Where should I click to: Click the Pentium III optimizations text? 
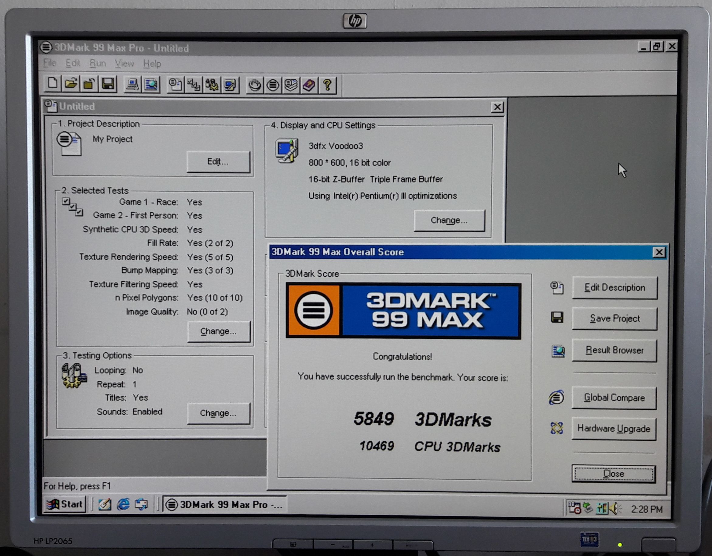[383, 196]
